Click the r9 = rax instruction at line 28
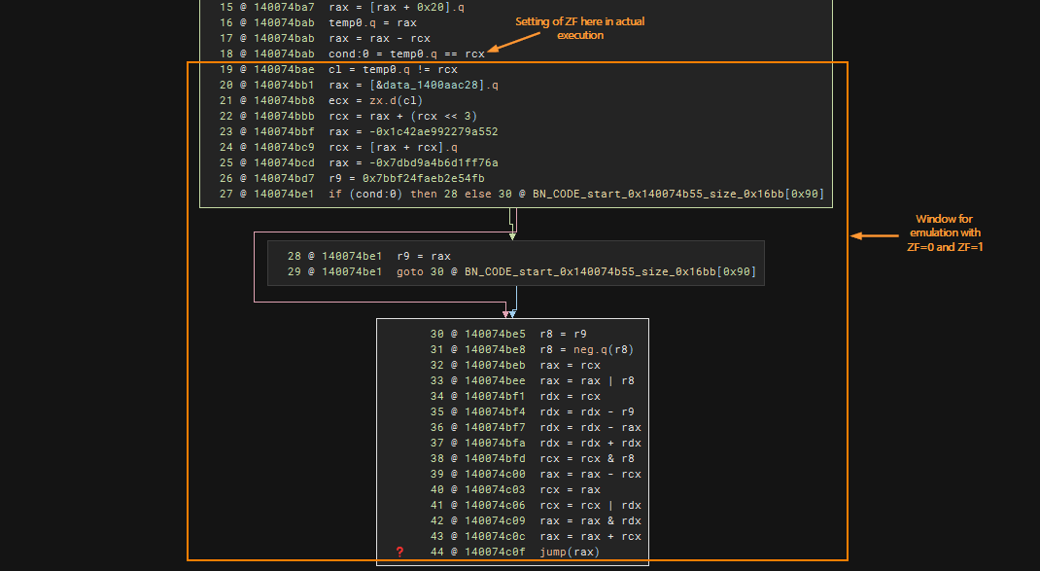Viewport: 1040px width, 571px height. (x=424, y=256)
